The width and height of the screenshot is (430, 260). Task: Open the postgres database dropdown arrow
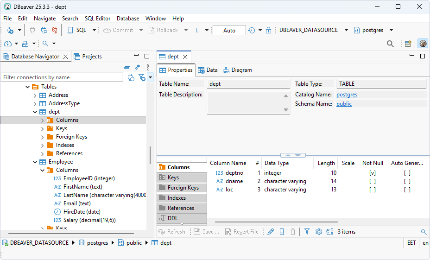(392, 30)
